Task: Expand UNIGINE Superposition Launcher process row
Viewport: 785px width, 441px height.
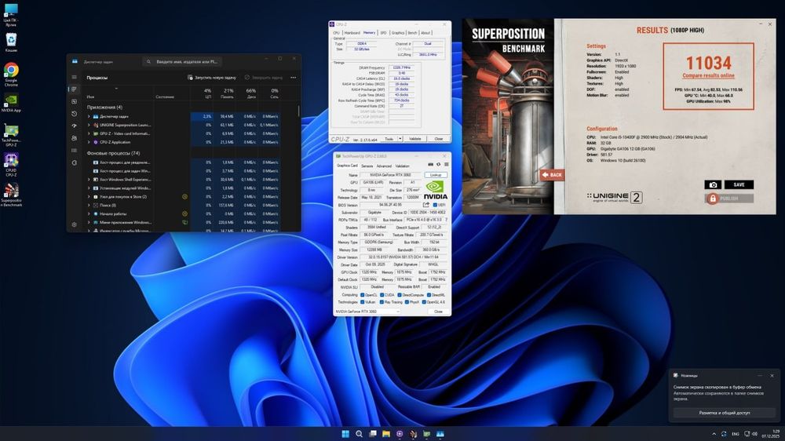Action: (x=89, y=125)
